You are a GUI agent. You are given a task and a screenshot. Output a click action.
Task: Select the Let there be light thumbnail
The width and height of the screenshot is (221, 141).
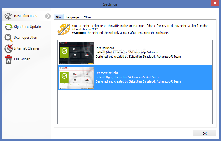(76, 78)
